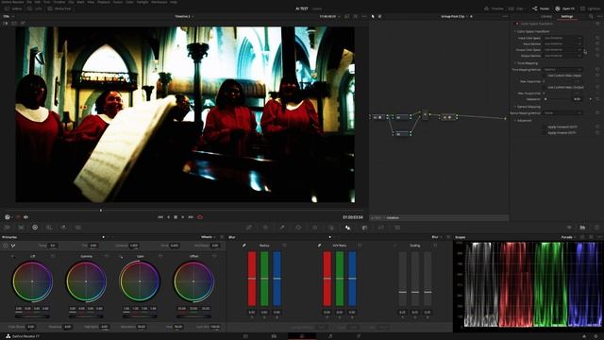Viewport: 604px width, 340px height.
Task: Collapse the Advanced section
Action: pyautogui.click(x=515, y=121)
